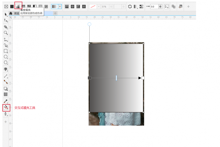Click the photo below the gradient
Image resolution: width=220 pixels, height=147 pixels.
click(116, 119)
